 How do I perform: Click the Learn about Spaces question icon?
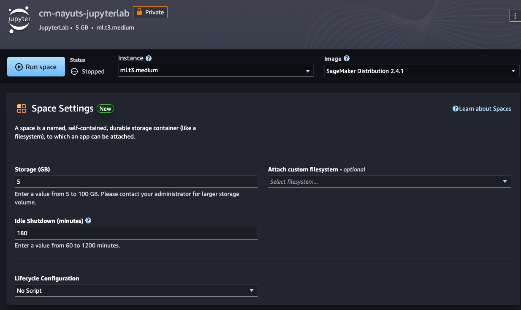tap(456, 109)
